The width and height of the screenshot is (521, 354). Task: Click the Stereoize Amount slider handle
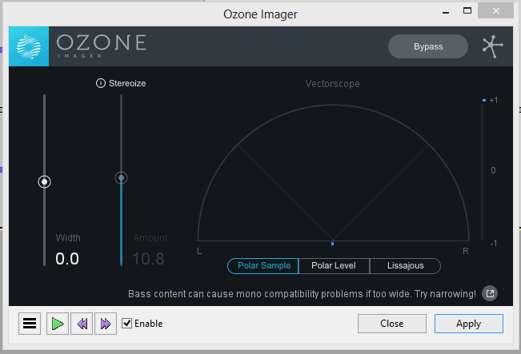tap(121, 178)
